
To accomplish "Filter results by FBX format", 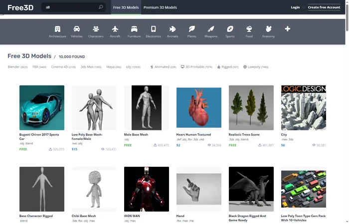I will (x=39, y=67).
